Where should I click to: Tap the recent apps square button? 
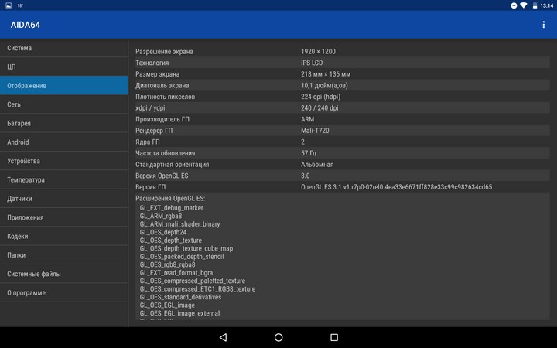[334, 337]
